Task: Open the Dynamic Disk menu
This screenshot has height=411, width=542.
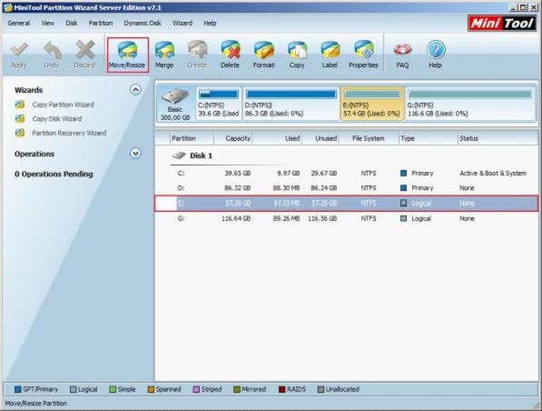Action: [143, 24]
